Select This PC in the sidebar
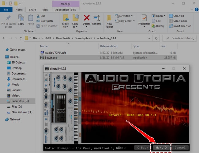This screenshot has width=199, height=153. click(12, 57)
